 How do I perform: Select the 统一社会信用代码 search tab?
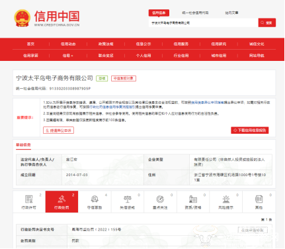195,13
